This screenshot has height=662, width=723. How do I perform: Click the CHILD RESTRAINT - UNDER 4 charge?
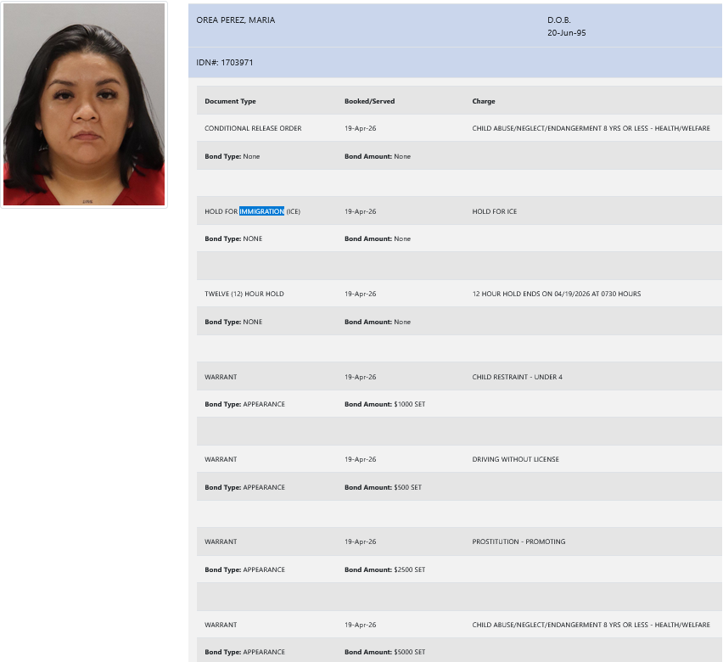coord(517,377)
